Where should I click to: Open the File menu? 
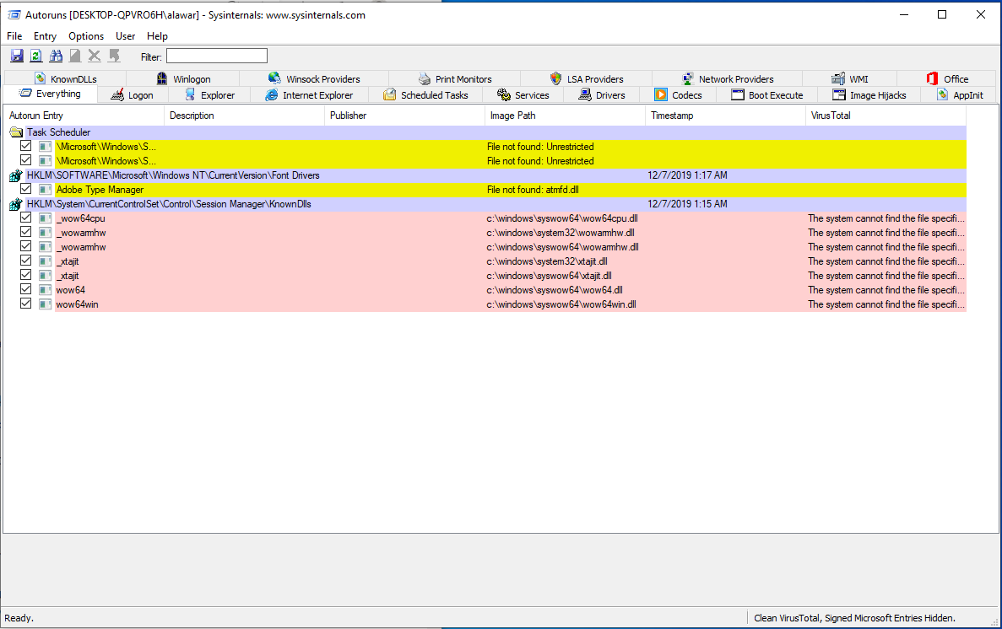coord(14,36)
